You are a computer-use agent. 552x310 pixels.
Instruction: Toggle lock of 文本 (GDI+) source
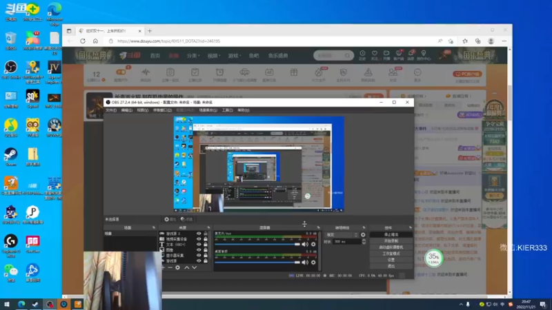(x=206, y=245)
